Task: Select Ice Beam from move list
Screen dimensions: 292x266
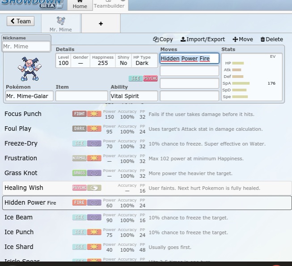Action: [18, 217]
